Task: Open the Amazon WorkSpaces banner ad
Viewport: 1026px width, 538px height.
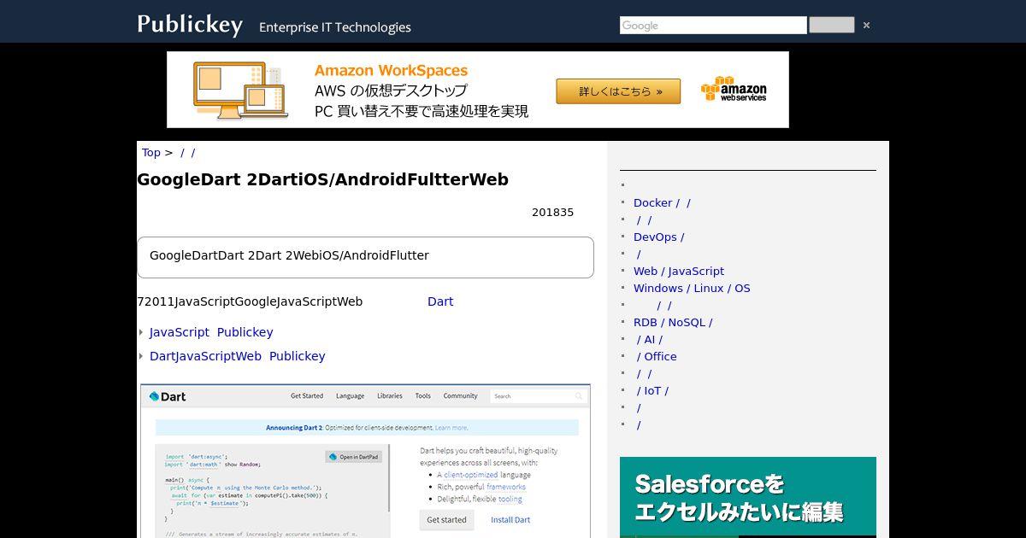Action: point(478,90)
